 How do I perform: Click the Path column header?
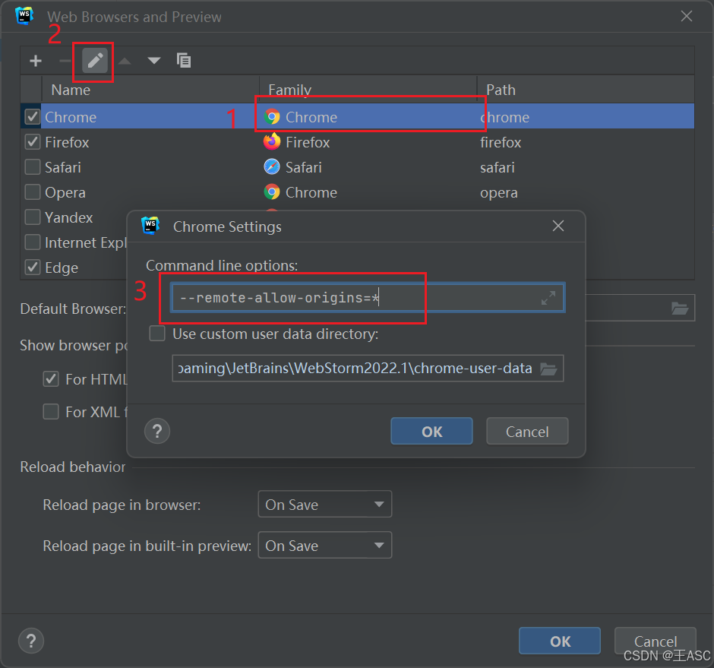point(501,90)
